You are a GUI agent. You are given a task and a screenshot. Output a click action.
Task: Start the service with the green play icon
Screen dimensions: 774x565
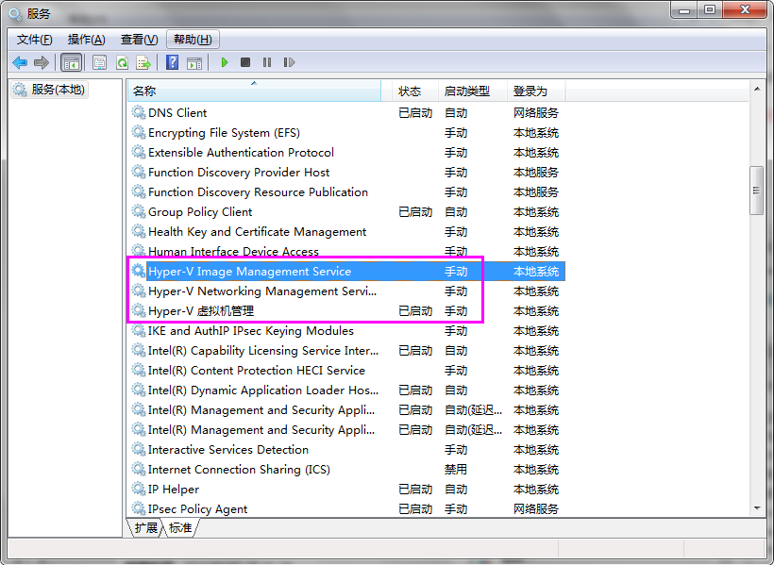click(x=225, y=62)
